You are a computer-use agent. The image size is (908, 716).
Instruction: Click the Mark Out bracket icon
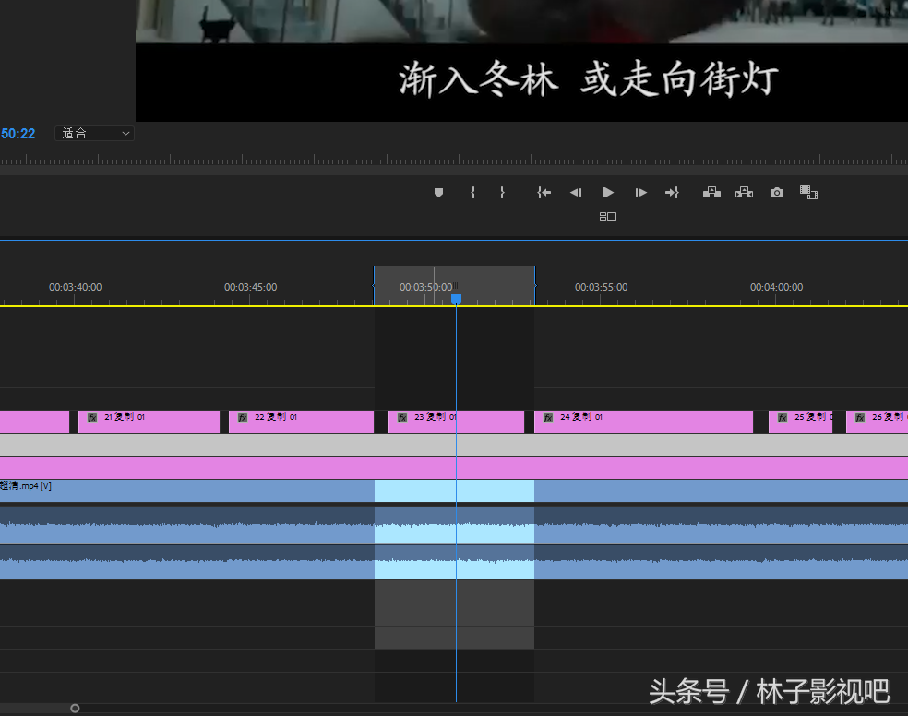click(502, 193)
